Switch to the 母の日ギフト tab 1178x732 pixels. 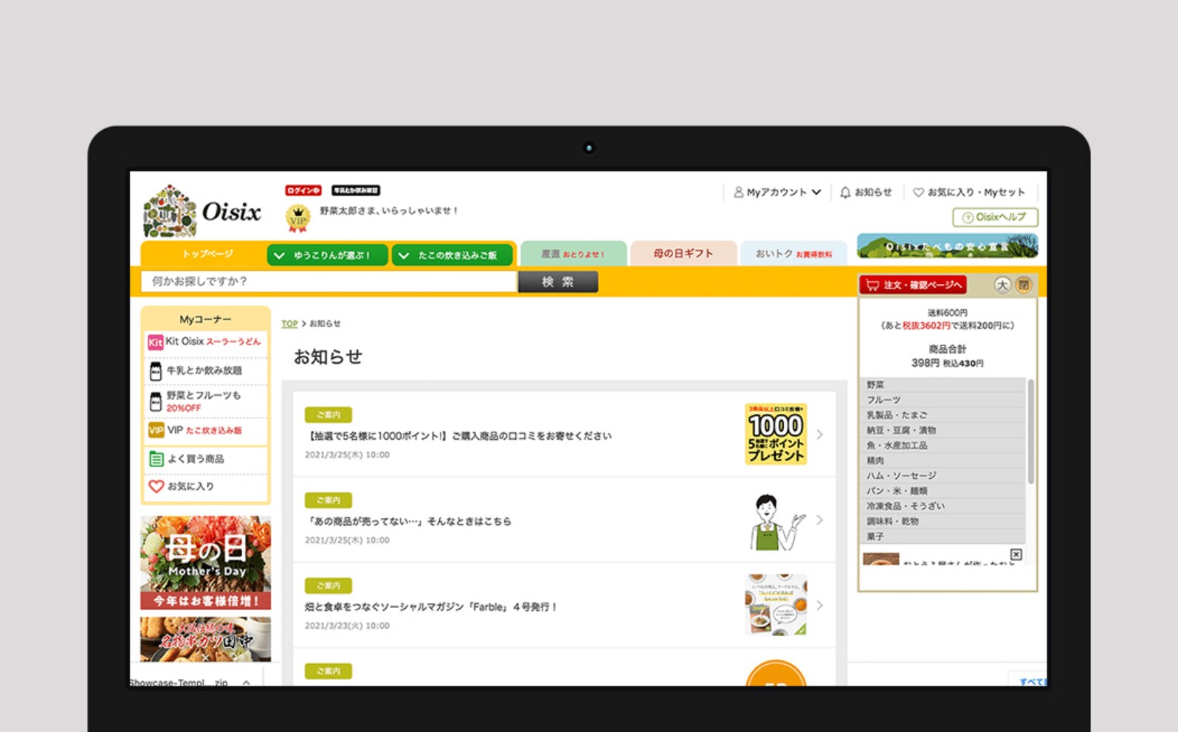[x=683, y=253]
